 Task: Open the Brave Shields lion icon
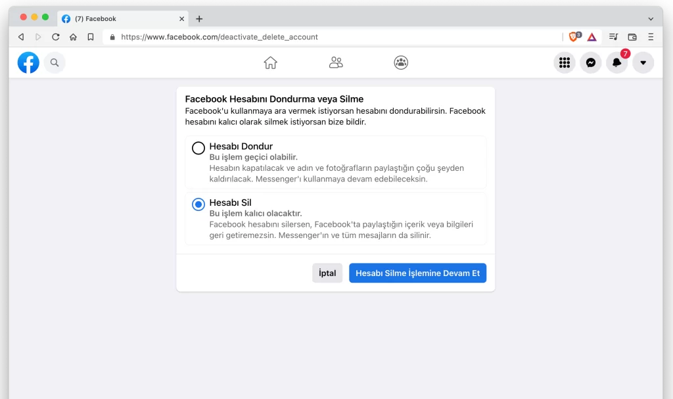[574, 37]
